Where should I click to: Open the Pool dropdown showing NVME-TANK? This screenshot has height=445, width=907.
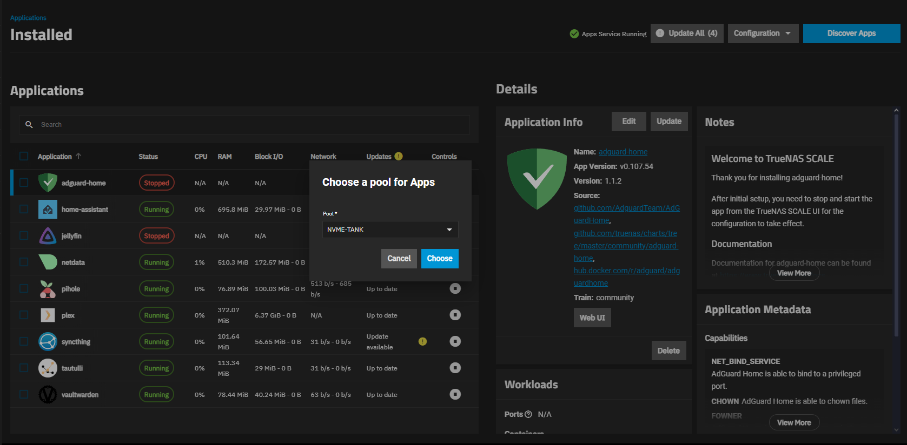coord(390,230)
